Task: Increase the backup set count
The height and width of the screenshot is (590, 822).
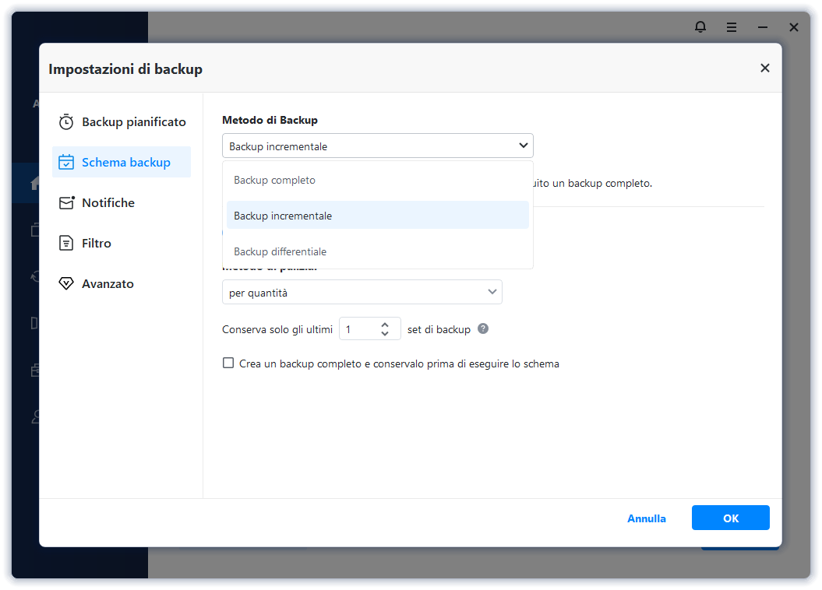Action: pyautogui.click(x=385, y=325)
